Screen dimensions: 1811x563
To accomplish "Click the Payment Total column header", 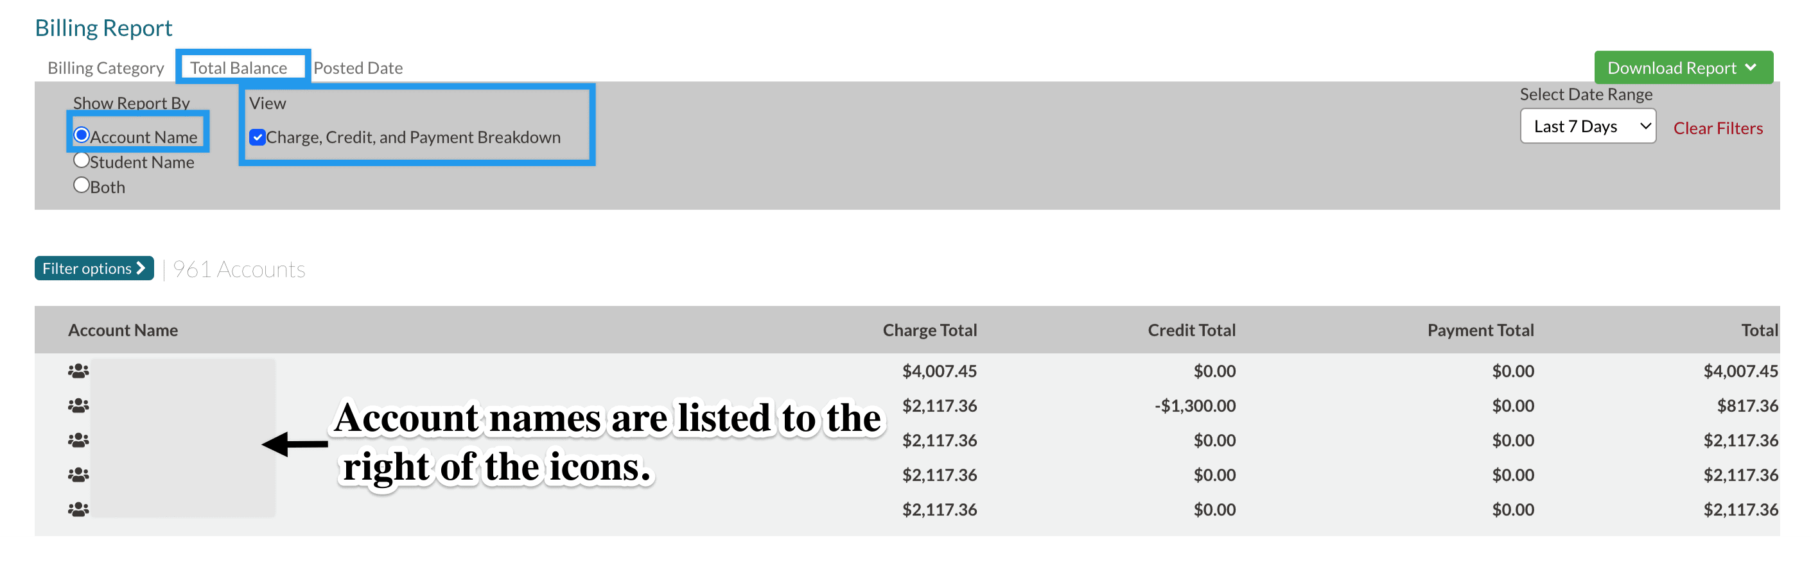I will [1480, 330].
